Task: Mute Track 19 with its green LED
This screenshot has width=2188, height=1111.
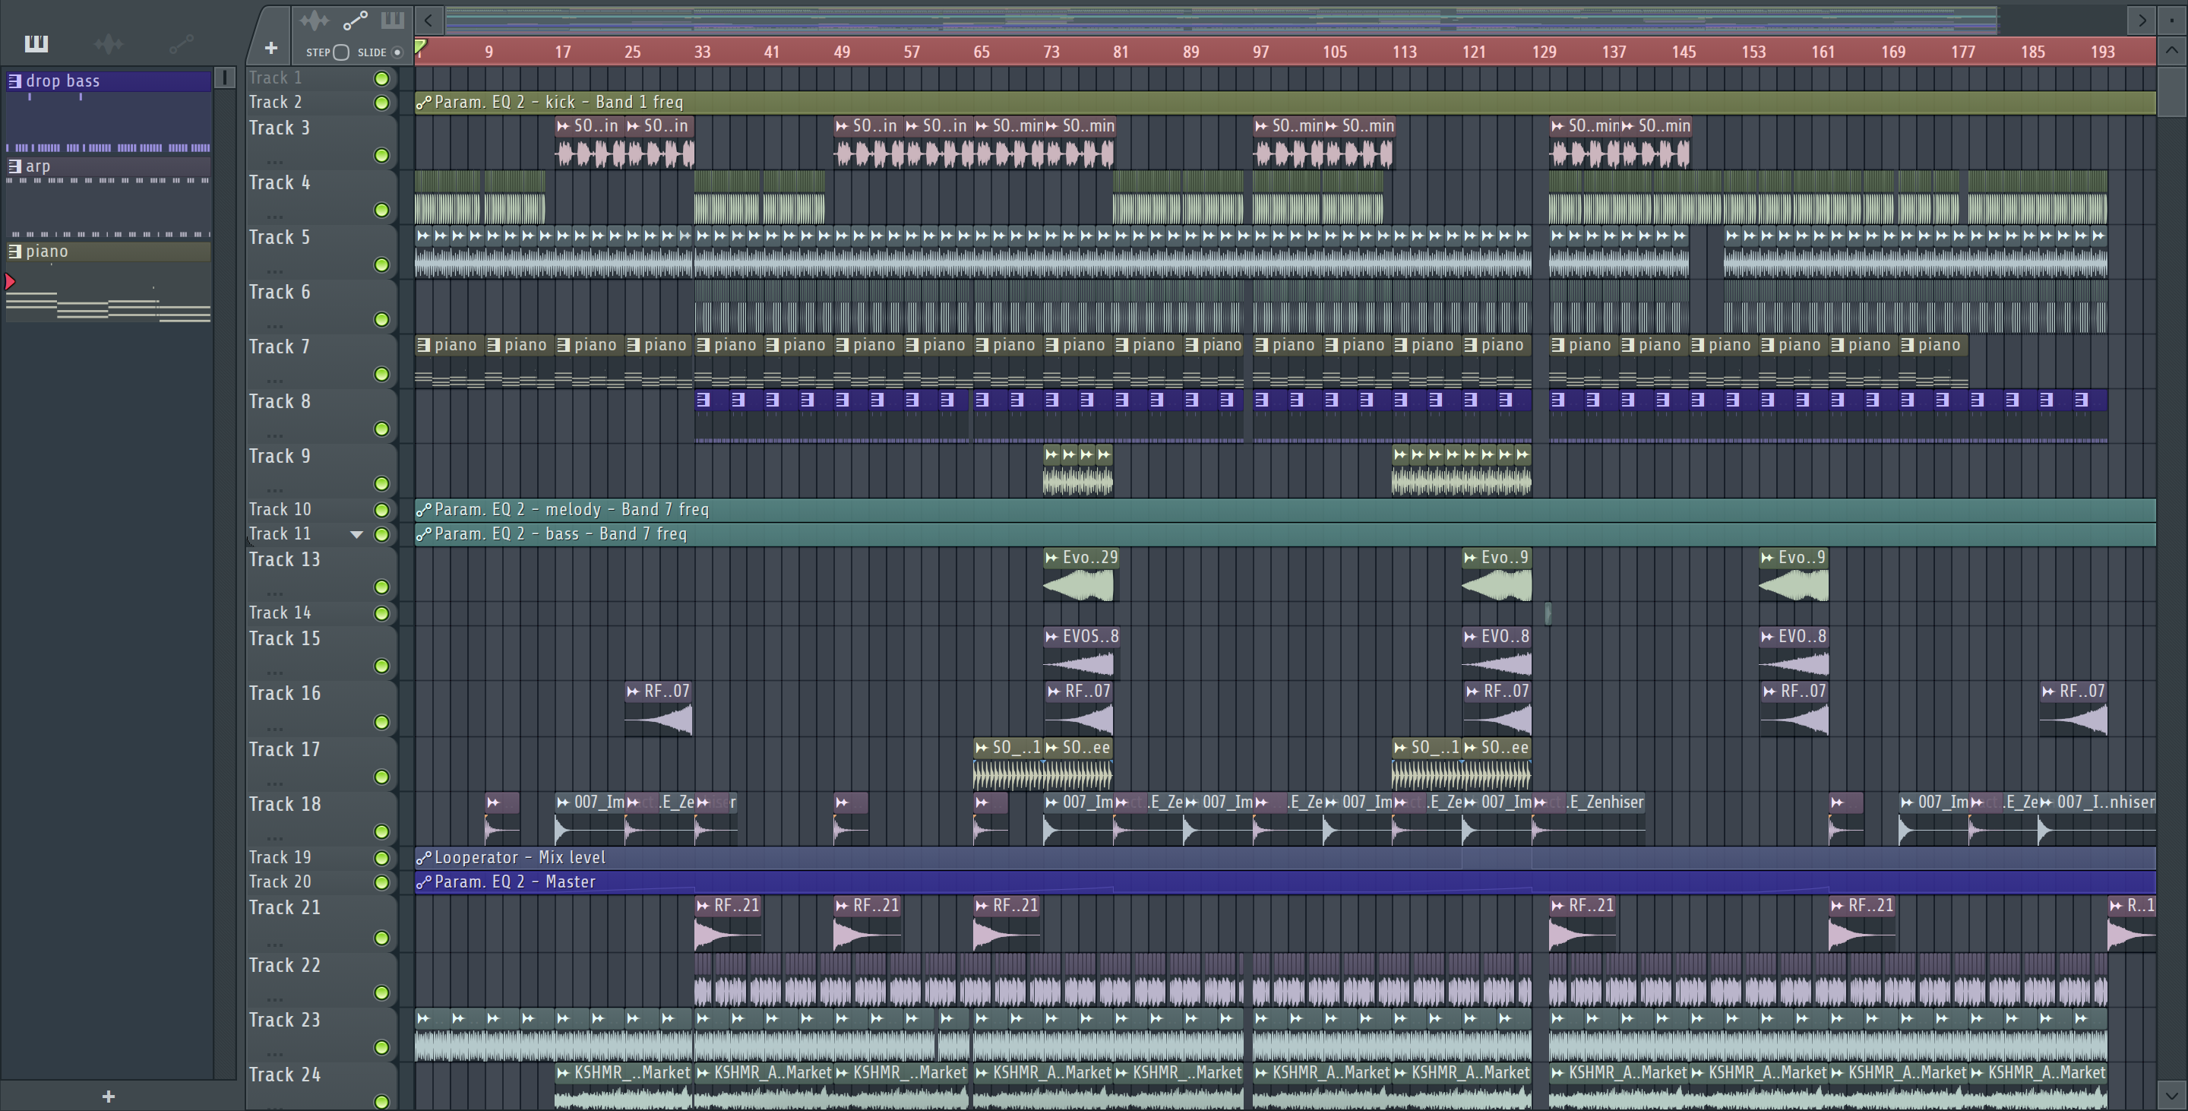Action: coord(381,858)
